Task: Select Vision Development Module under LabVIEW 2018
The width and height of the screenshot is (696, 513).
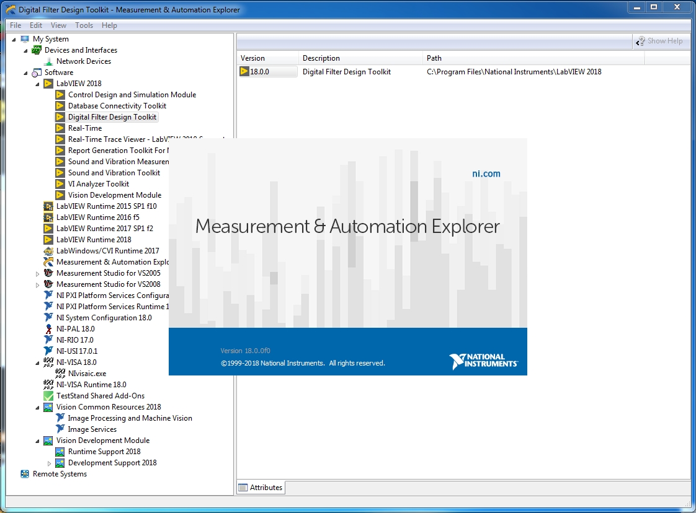Action: pos(115,195)
